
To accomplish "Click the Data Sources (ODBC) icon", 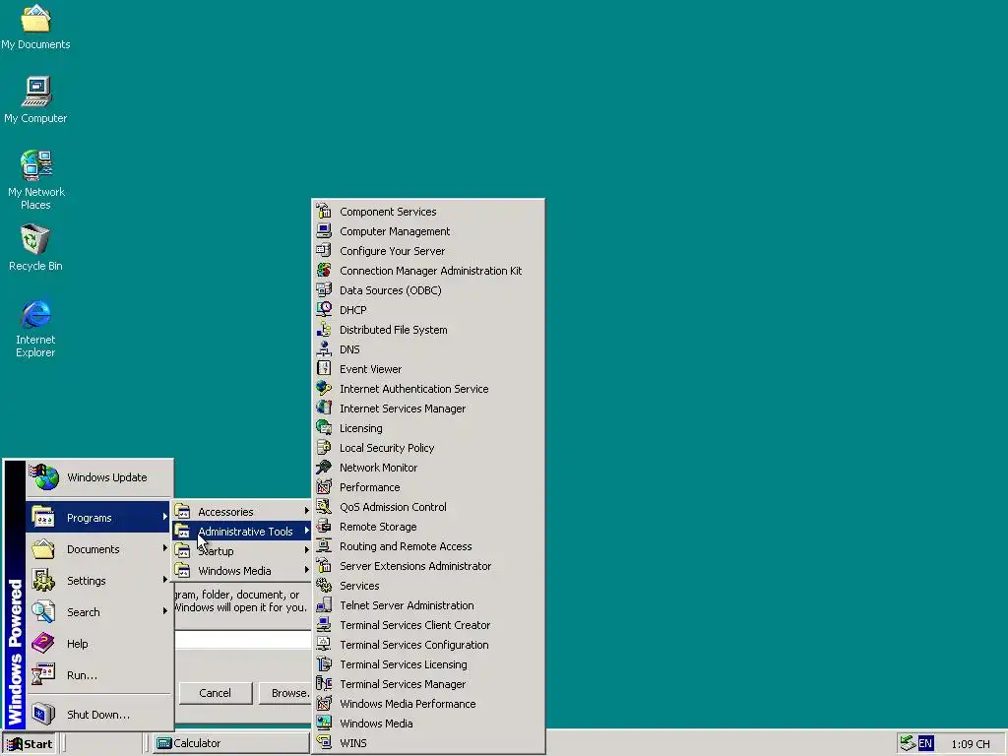I will point(324,290).
